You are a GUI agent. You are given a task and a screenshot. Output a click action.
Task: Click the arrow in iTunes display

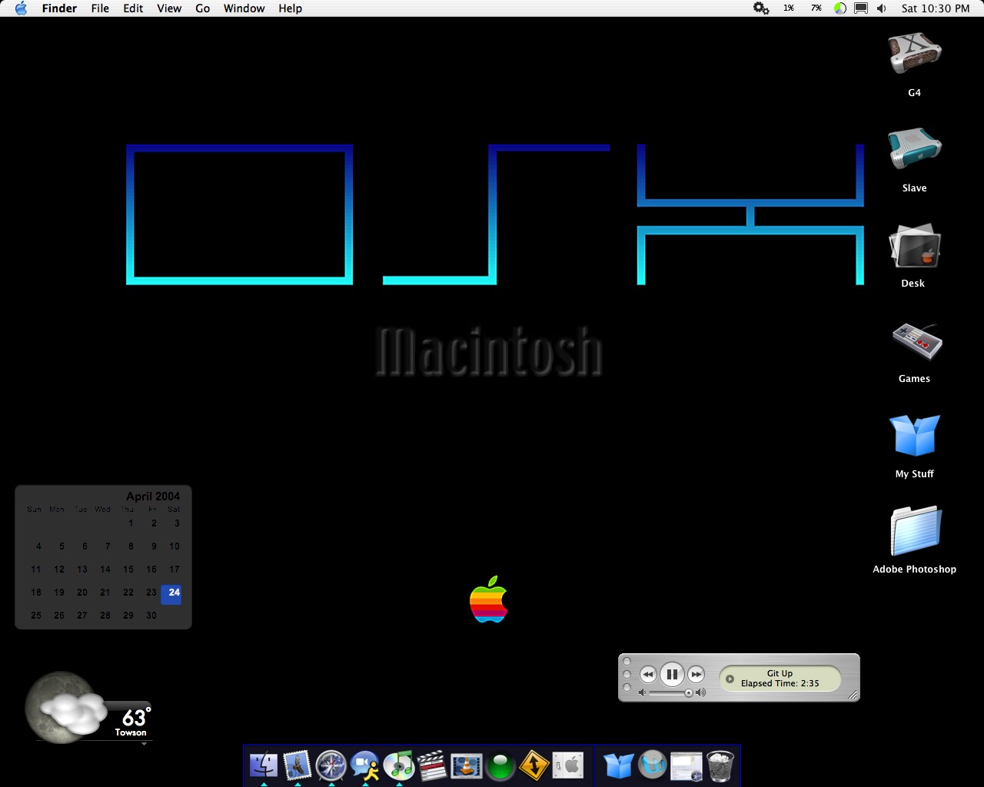pyautogui.click(x=730, y=679)
